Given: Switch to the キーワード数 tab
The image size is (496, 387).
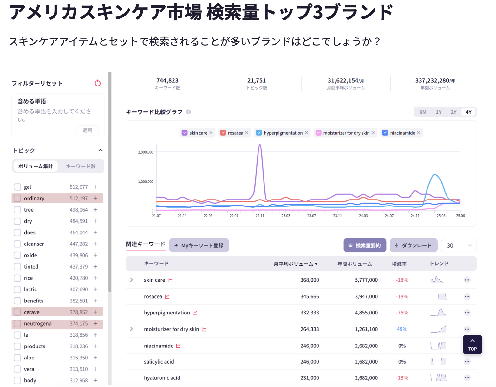Looking at the screenshot, I should point(81,166).
